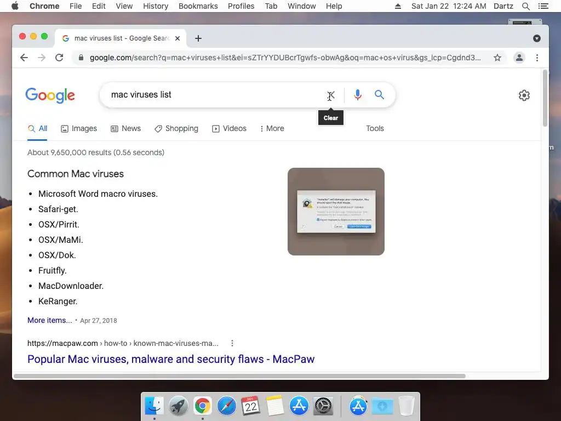The width and height of the screenshot is (561, 421).
Task: Open tab search dropdown arrow
Action: pos(537,38)
